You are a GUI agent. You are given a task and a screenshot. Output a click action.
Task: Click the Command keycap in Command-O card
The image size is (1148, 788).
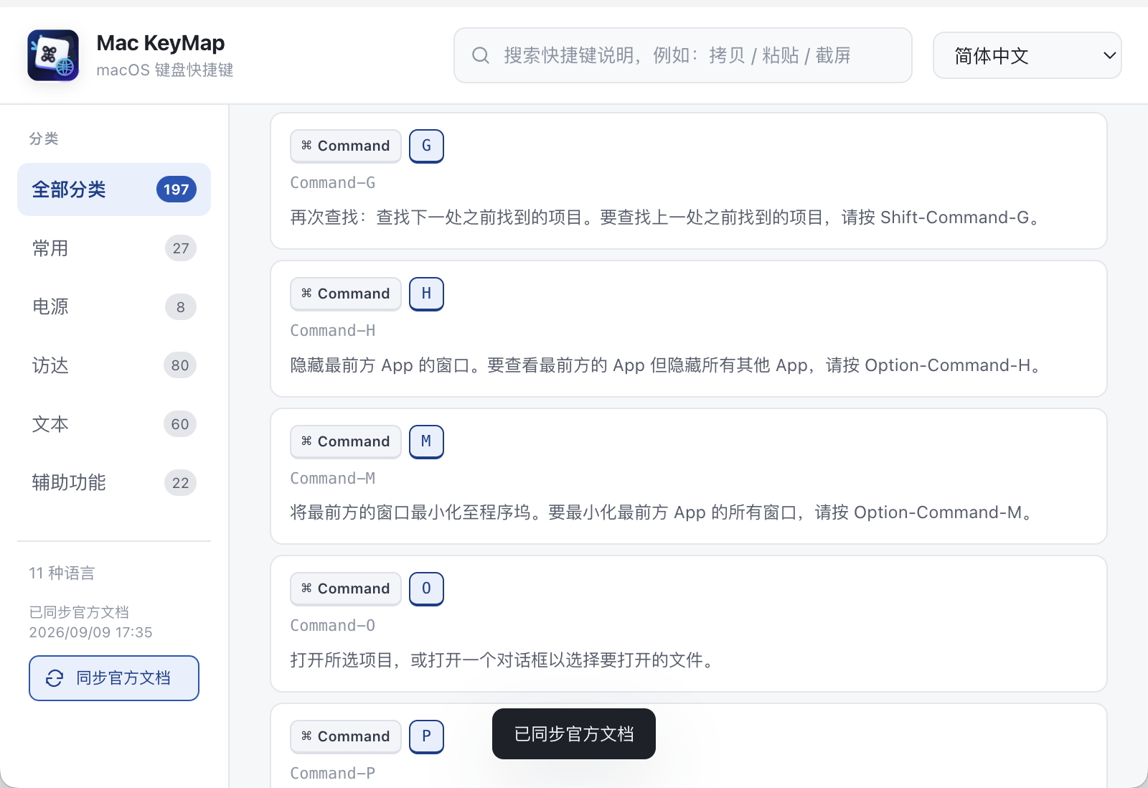point(346,588)
